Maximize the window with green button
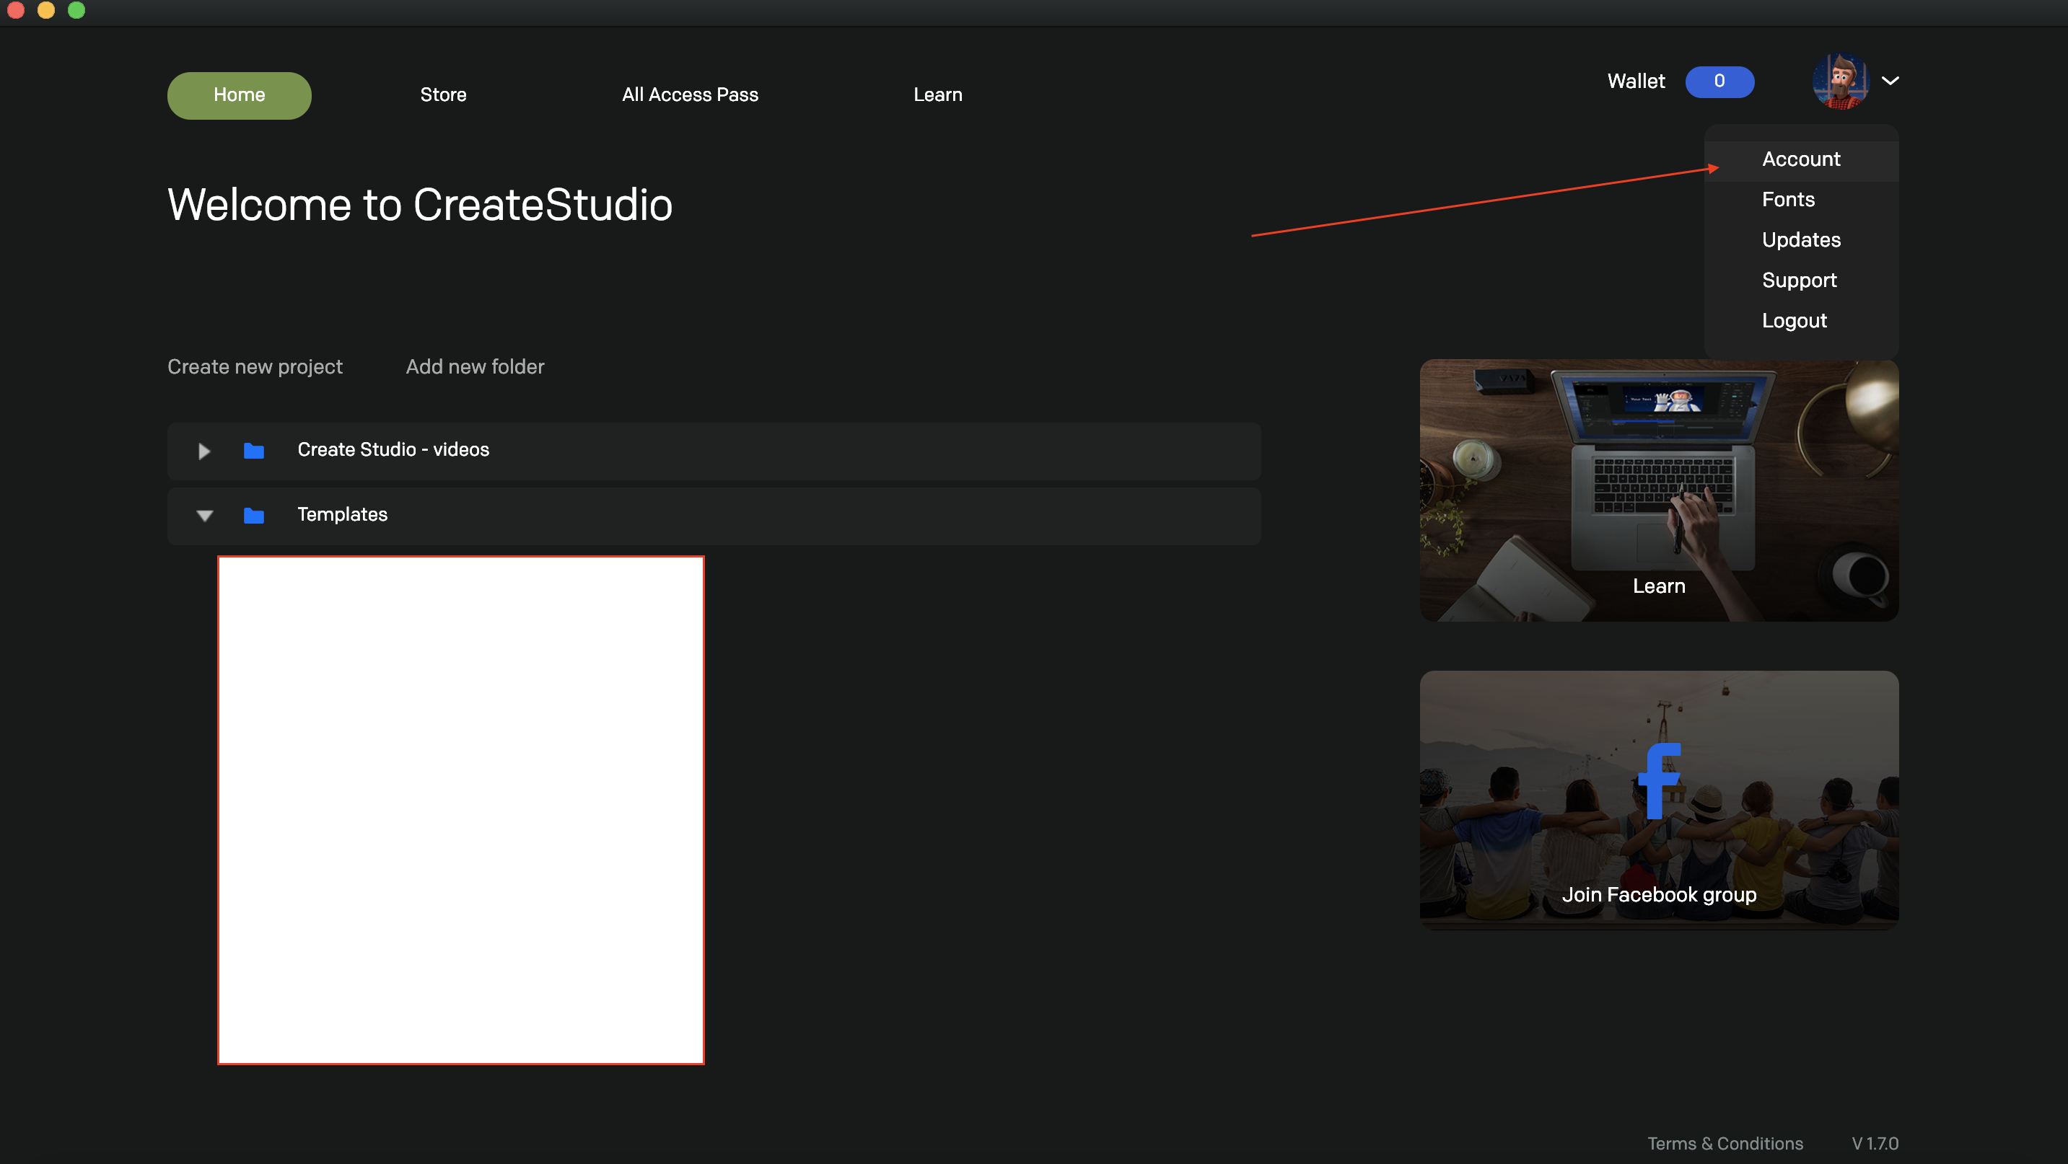 pos(76,10)
